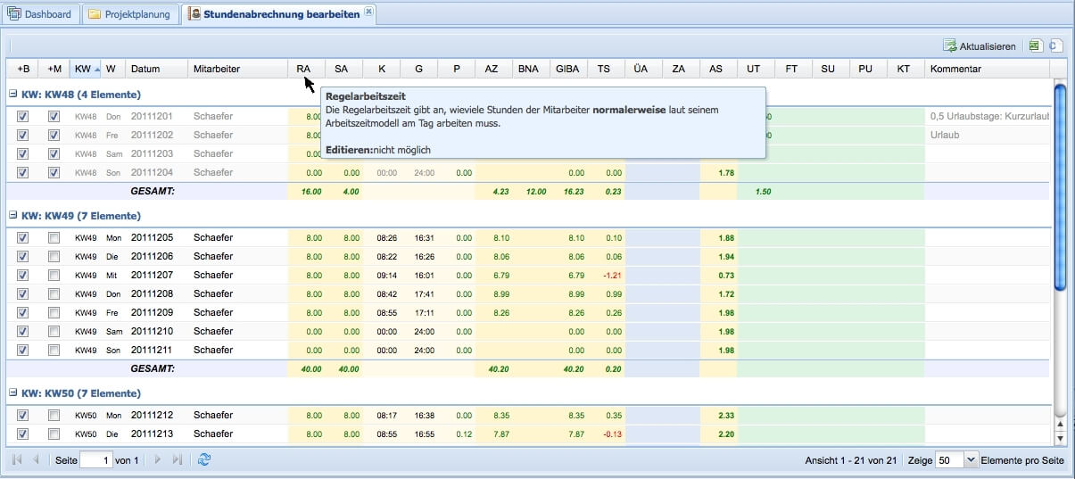Click the UT column header
Image resolution: width=1075 pixels, height=479 pixels.
click(x=756, y=69)
